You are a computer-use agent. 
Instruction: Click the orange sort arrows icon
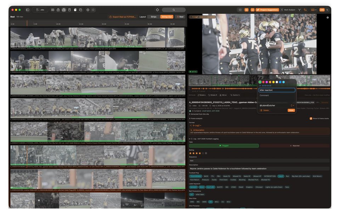pyautogui.click(x=305, y=10)
